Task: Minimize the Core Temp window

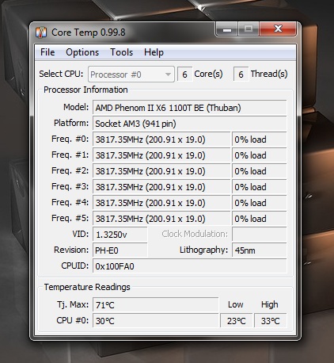Action: point(227,29)
